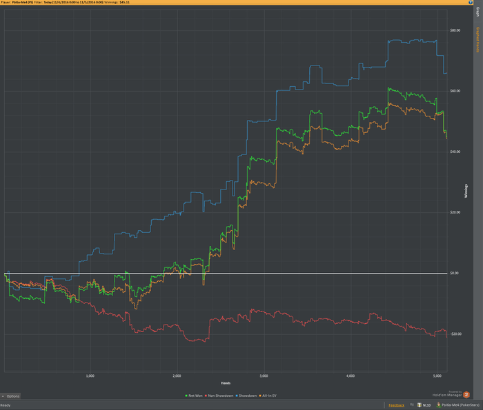This screenshot has width=483, height=410.
Task: Click the NL10 stake icon in status bar
Action: [x=420, y=405]
